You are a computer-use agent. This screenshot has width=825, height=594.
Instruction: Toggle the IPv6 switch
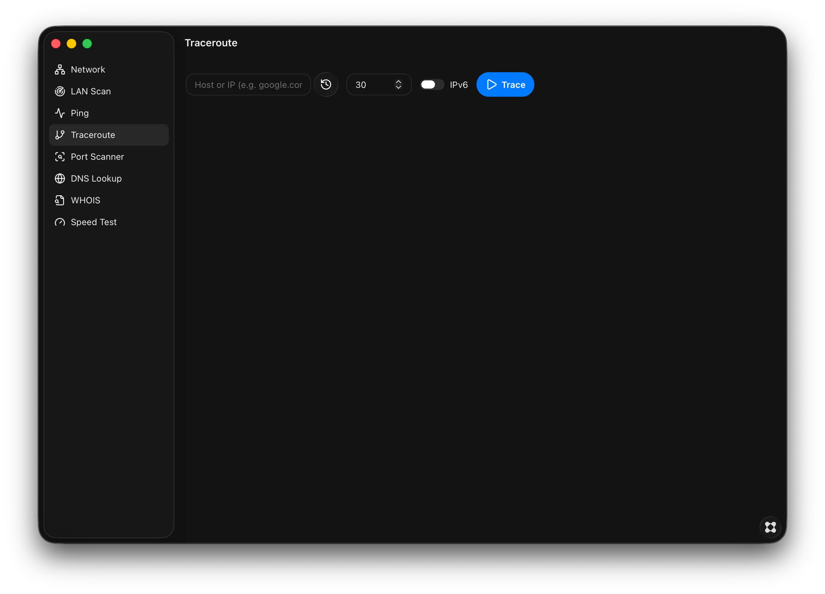click(432, 85)
